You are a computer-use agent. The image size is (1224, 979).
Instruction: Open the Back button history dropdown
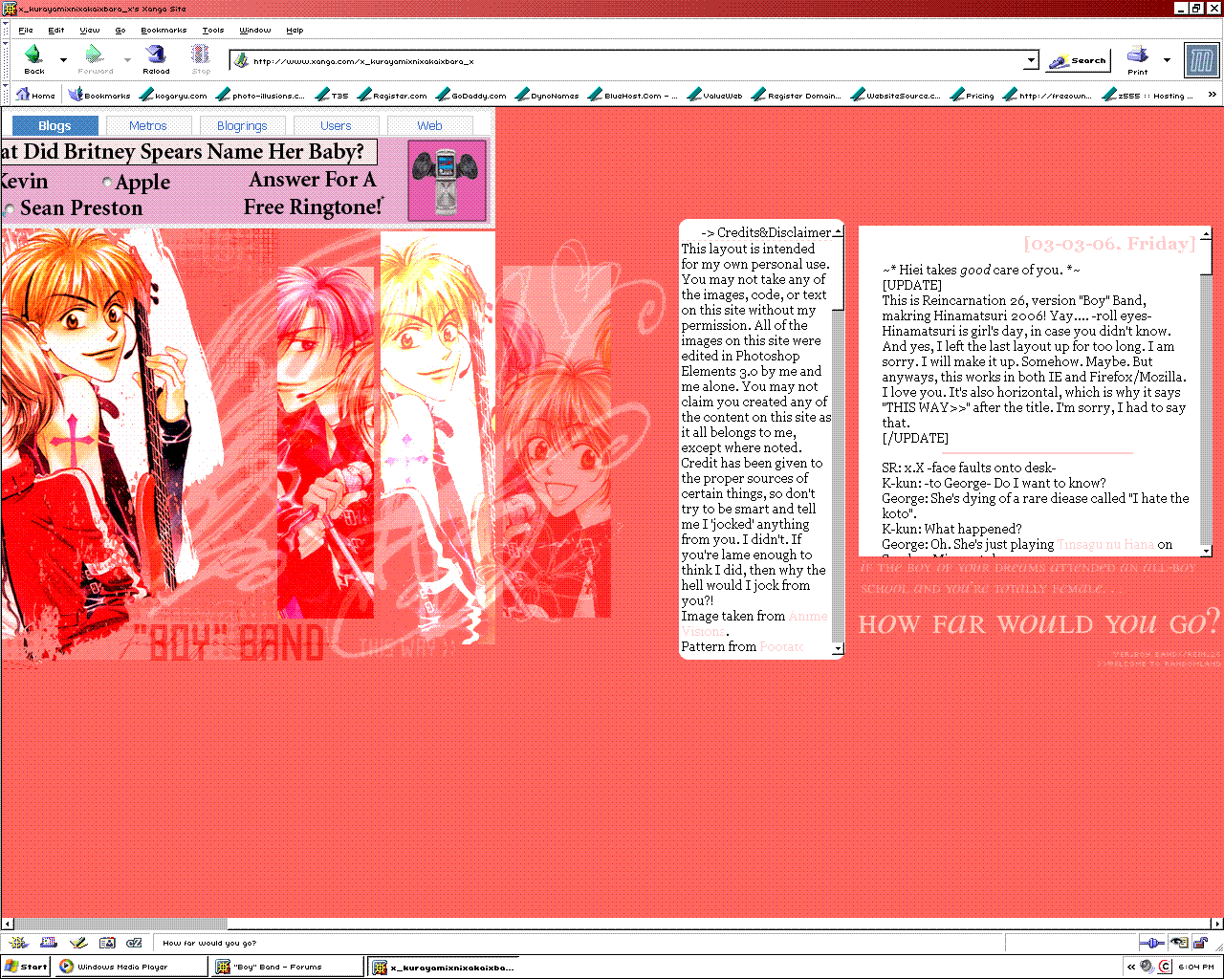tap(63, 60)
